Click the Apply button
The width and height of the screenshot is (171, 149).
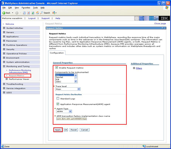coord(58,130)
